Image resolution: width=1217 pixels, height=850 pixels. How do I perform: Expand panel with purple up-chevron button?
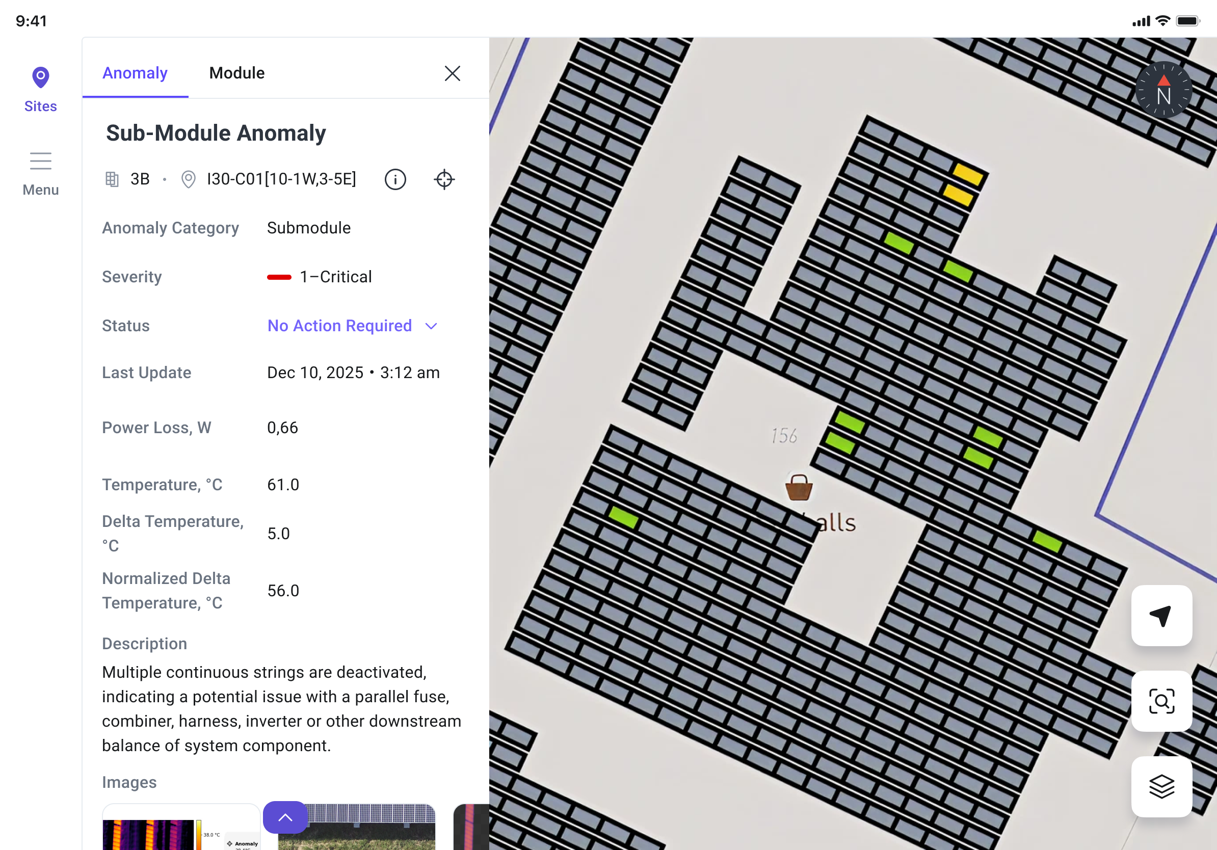pyautogui.click(x=285, y=816)
